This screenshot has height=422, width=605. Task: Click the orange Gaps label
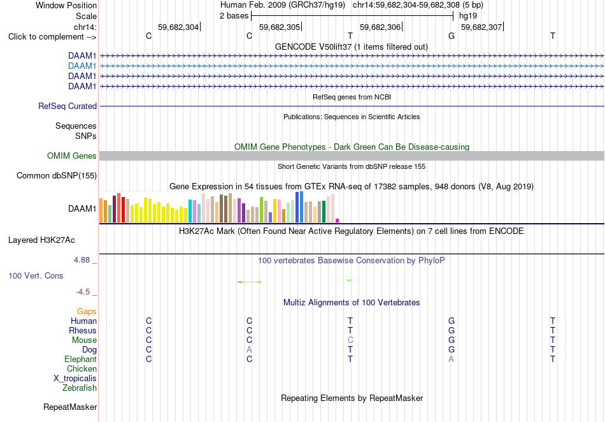(x=87, y=311)
